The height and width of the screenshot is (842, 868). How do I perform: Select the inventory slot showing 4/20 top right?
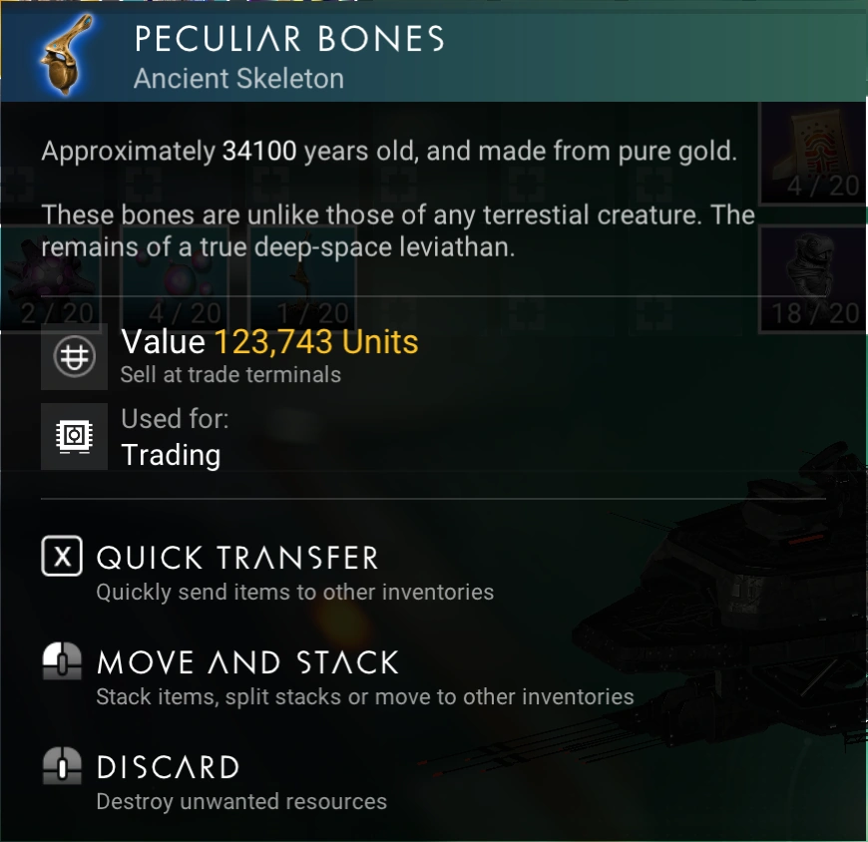point(812,153)
